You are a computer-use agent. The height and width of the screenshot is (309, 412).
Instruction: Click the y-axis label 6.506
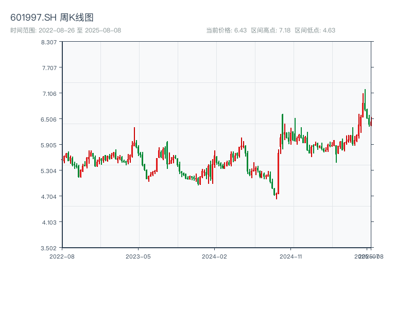[x=48, y=119]
